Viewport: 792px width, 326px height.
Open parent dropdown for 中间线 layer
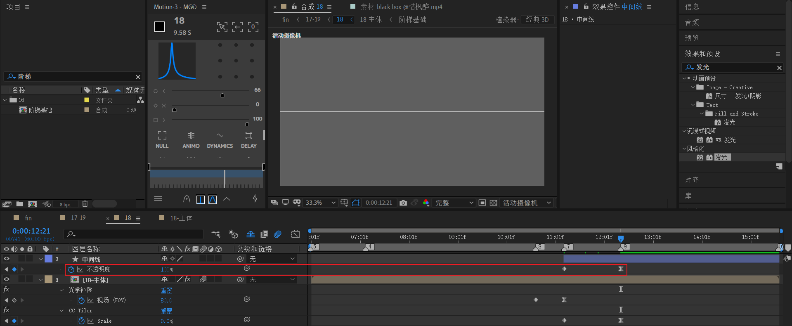272,259
